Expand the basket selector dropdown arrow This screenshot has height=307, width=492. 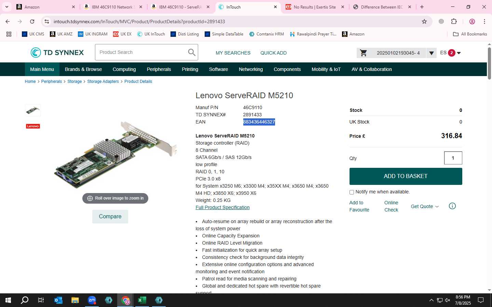point(432,53)
